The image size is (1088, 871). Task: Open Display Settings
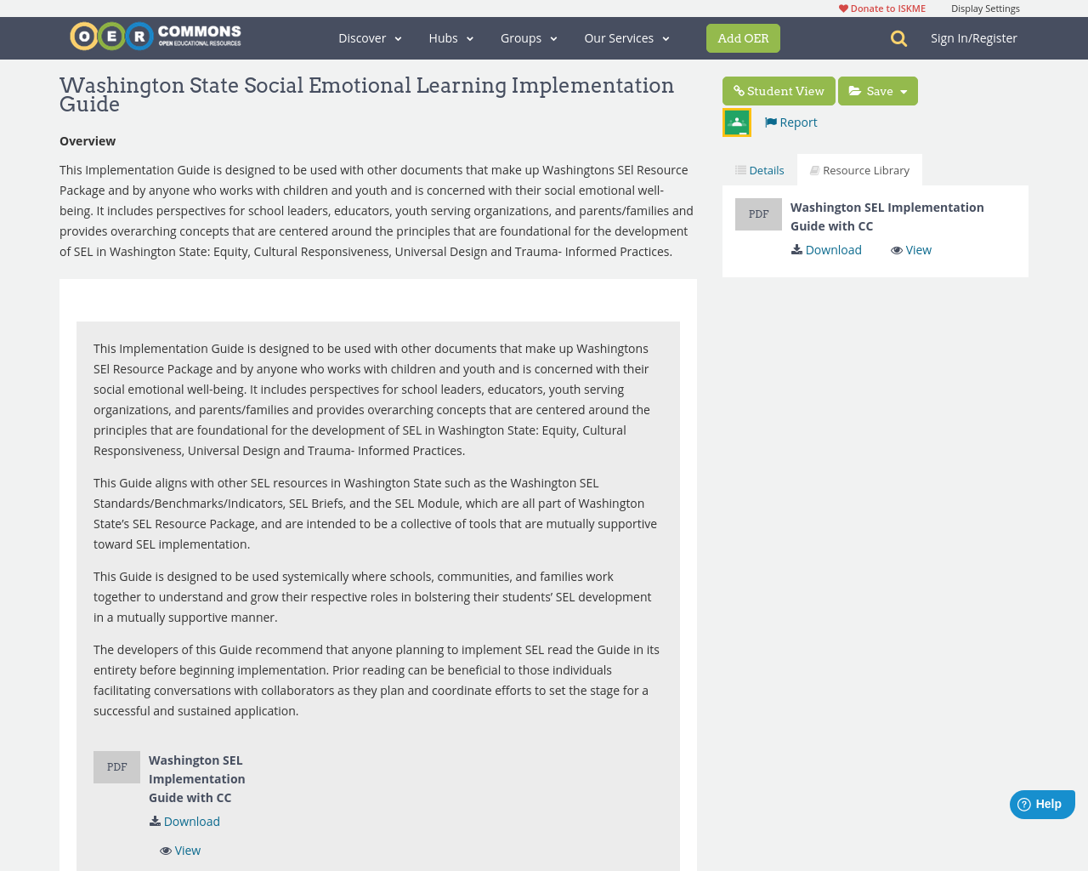click(985, 7)
